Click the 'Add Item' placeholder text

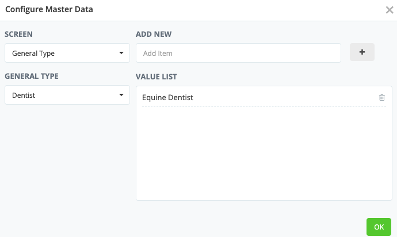[158, 53]
